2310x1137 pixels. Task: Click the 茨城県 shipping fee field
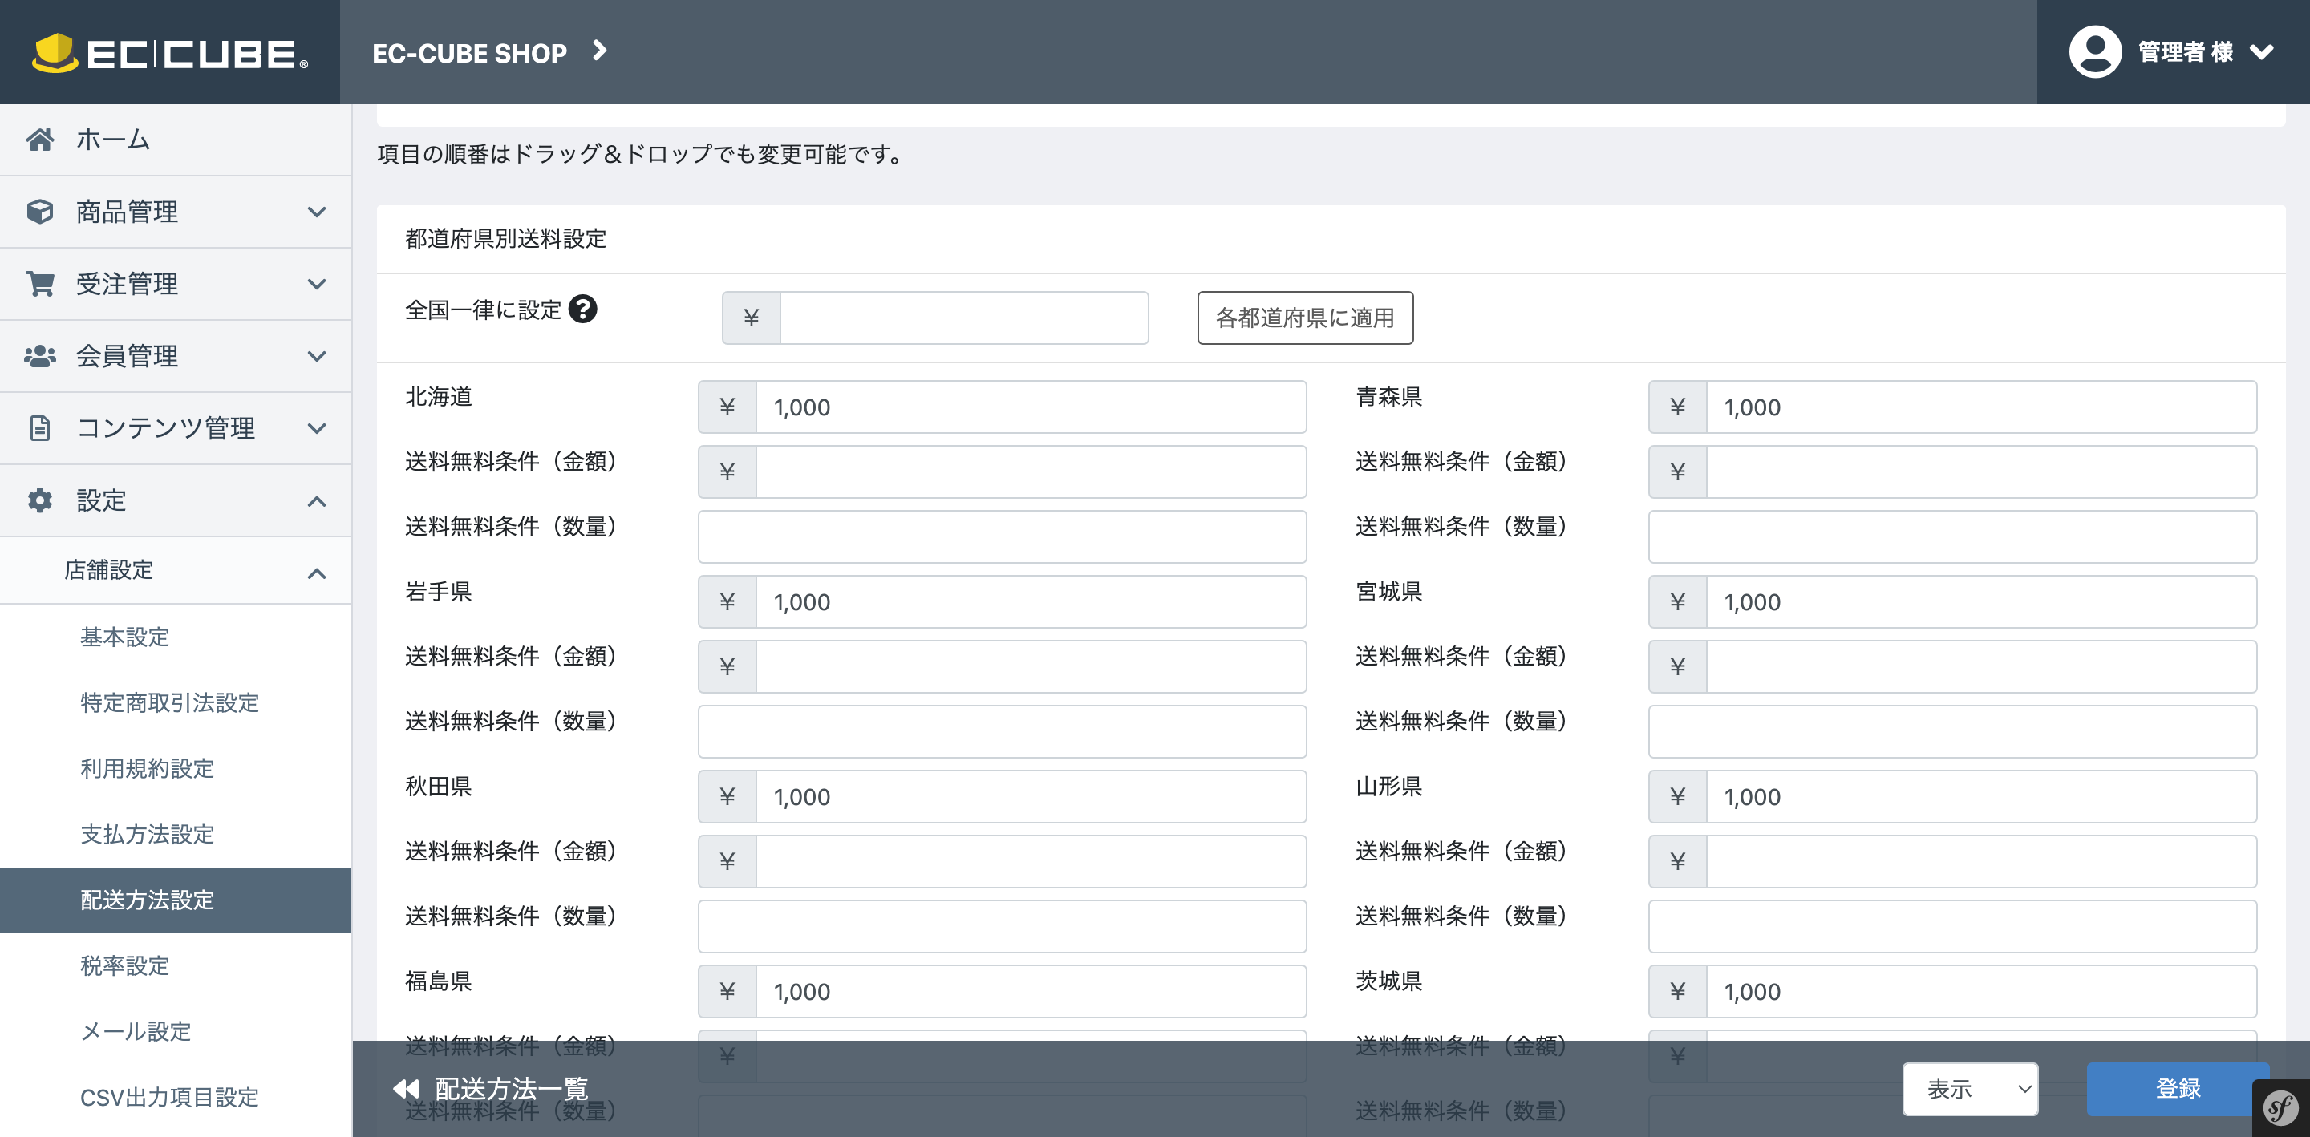pyautogui.click(x=1982, y=991)
